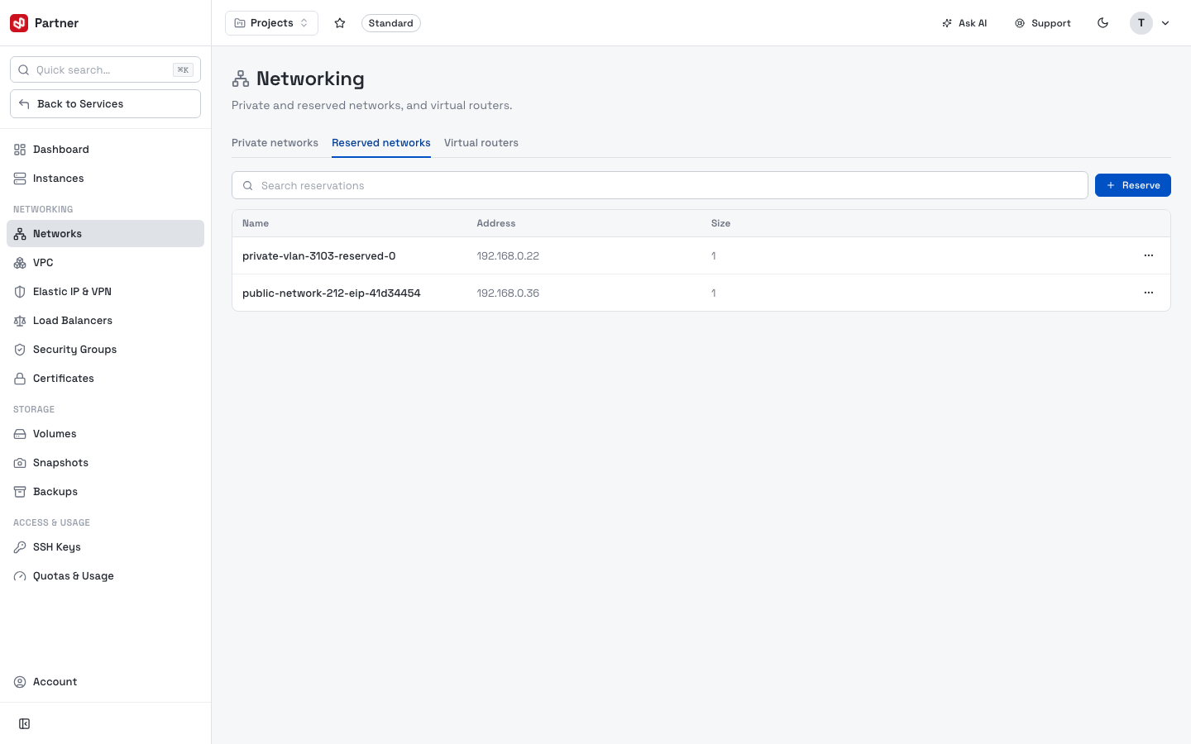Switch to the Private networks tab

(275, 143)
